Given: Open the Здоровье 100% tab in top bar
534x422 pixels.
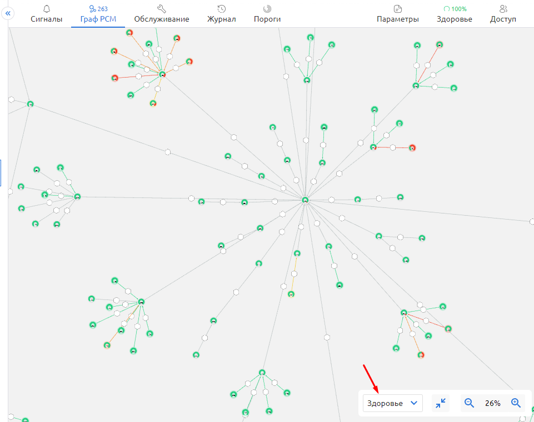Looking at the screenshot, I should click(454, 14).
